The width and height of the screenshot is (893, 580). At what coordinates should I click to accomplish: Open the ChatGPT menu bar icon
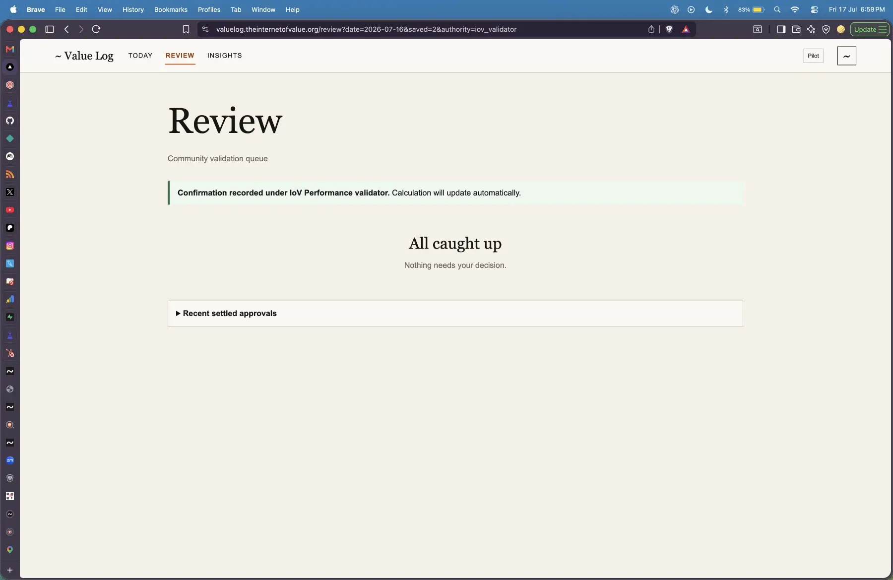(674, 9)
